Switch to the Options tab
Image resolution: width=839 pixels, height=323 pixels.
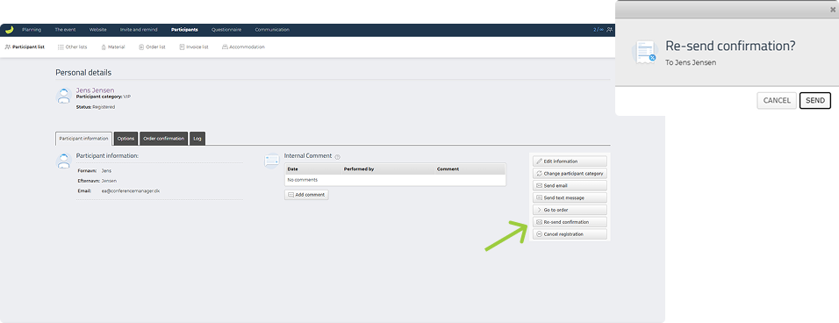pos(125,139)
